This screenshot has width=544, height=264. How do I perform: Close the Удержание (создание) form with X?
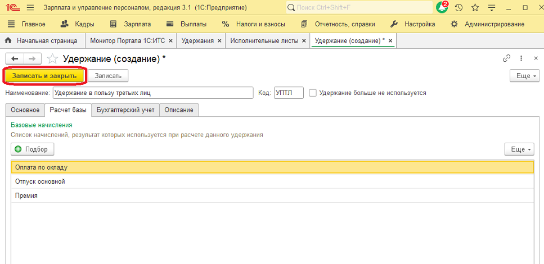click(536, 58)
